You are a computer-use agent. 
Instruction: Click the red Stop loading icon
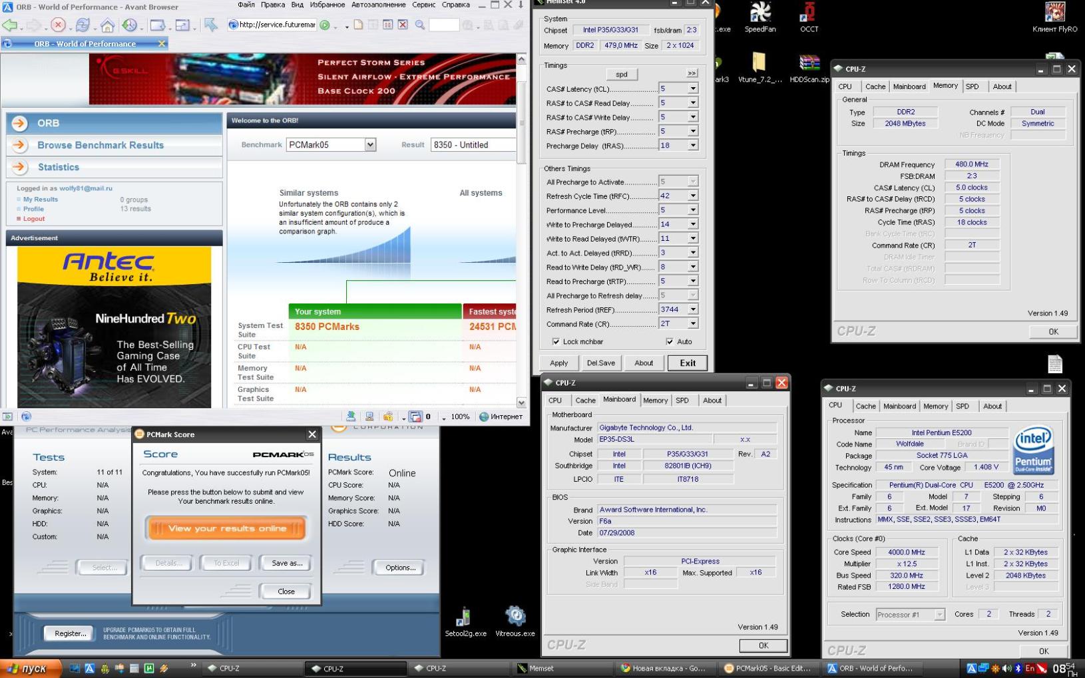pos(58,25)
